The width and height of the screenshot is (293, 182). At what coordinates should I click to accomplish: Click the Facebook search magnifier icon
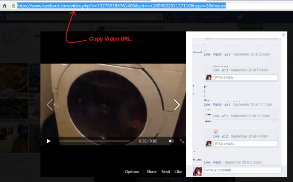tap(160, 17)
